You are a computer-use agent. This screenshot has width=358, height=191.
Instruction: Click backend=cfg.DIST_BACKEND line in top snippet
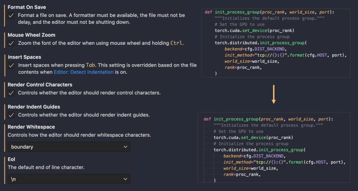point(256,49)
